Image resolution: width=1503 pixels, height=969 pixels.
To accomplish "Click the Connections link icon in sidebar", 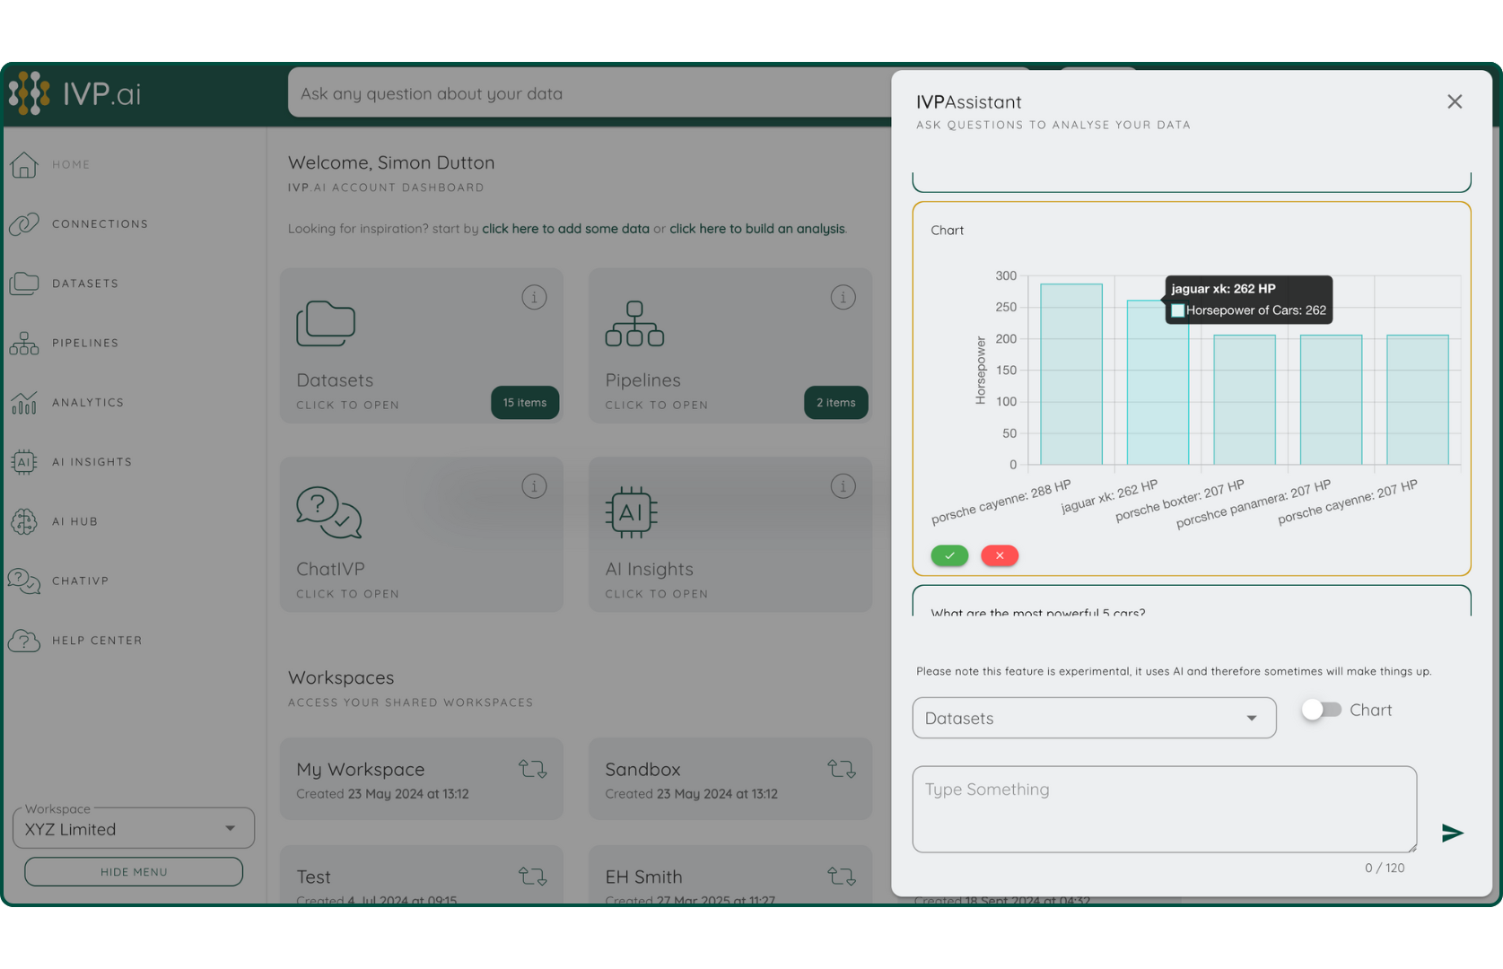I will point(24,223).
